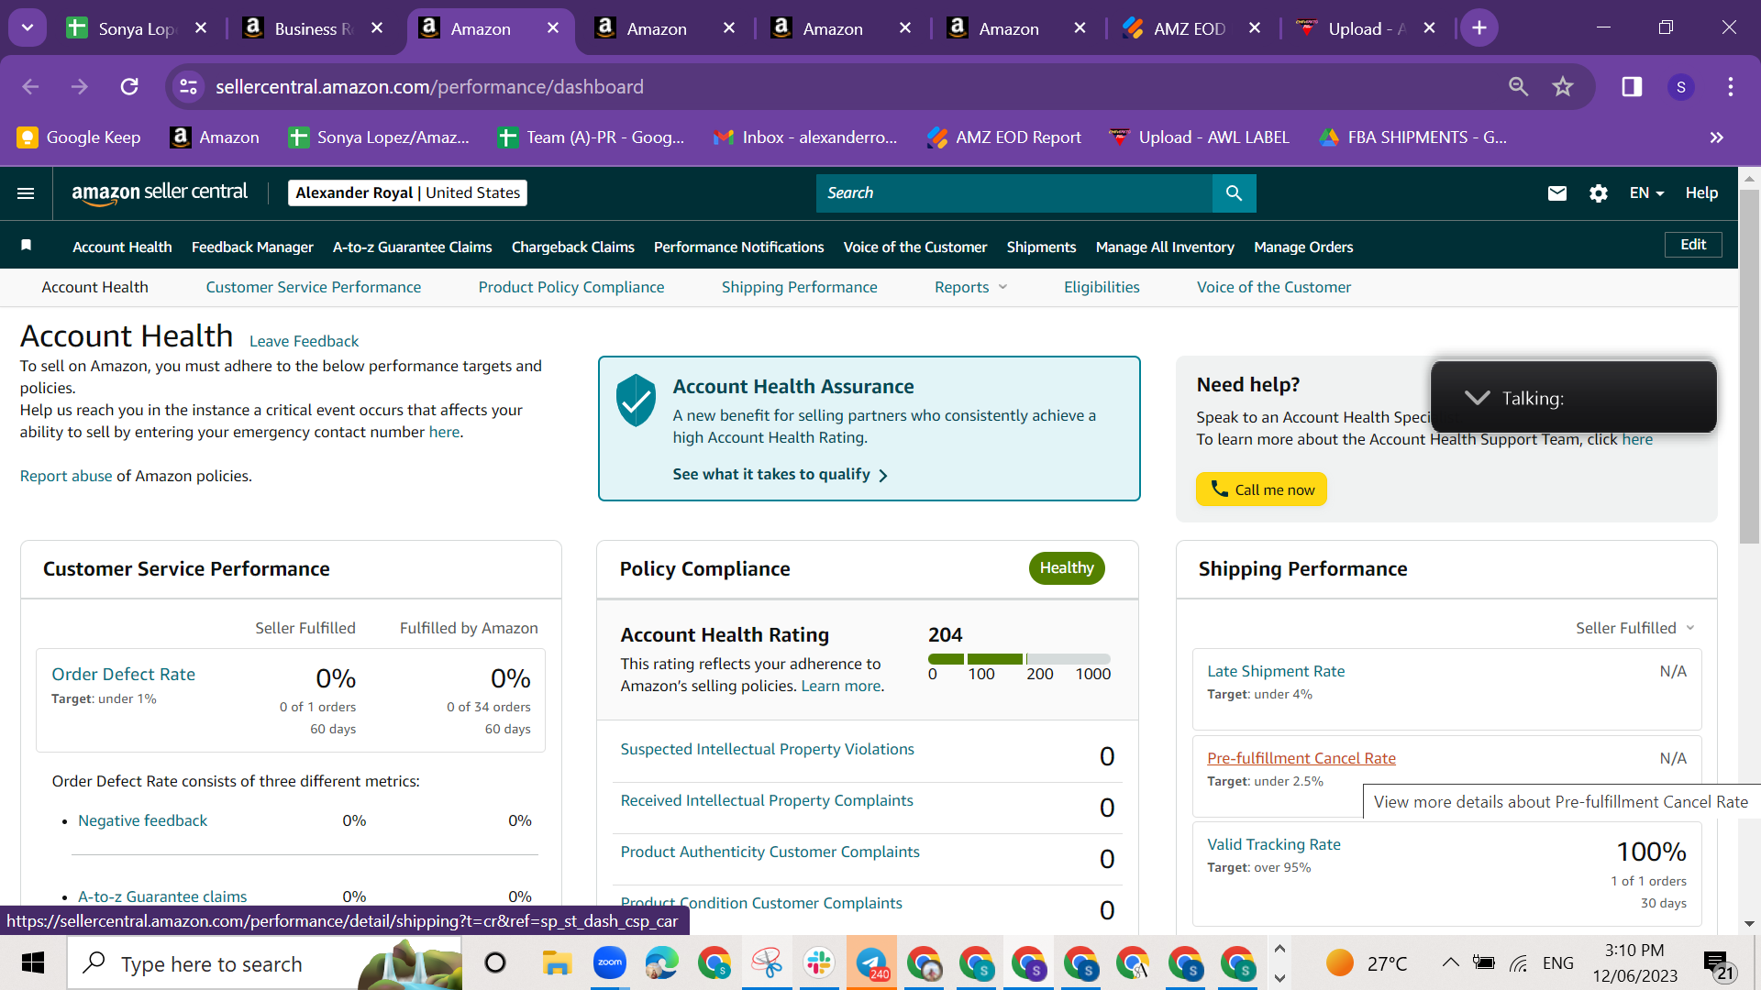
Task: Open the Product Policy Compliance tab
Action: 571,288
